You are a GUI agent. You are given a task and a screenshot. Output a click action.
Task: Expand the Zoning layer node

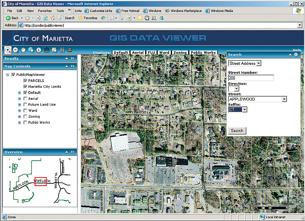point(19,117)
